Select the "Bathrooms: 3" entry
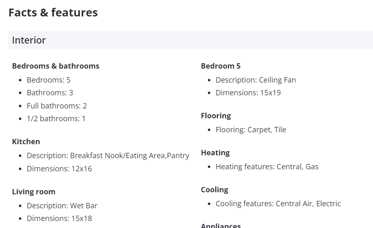The height and width of the screenshot is (228, 373). (x=50, y=93)
